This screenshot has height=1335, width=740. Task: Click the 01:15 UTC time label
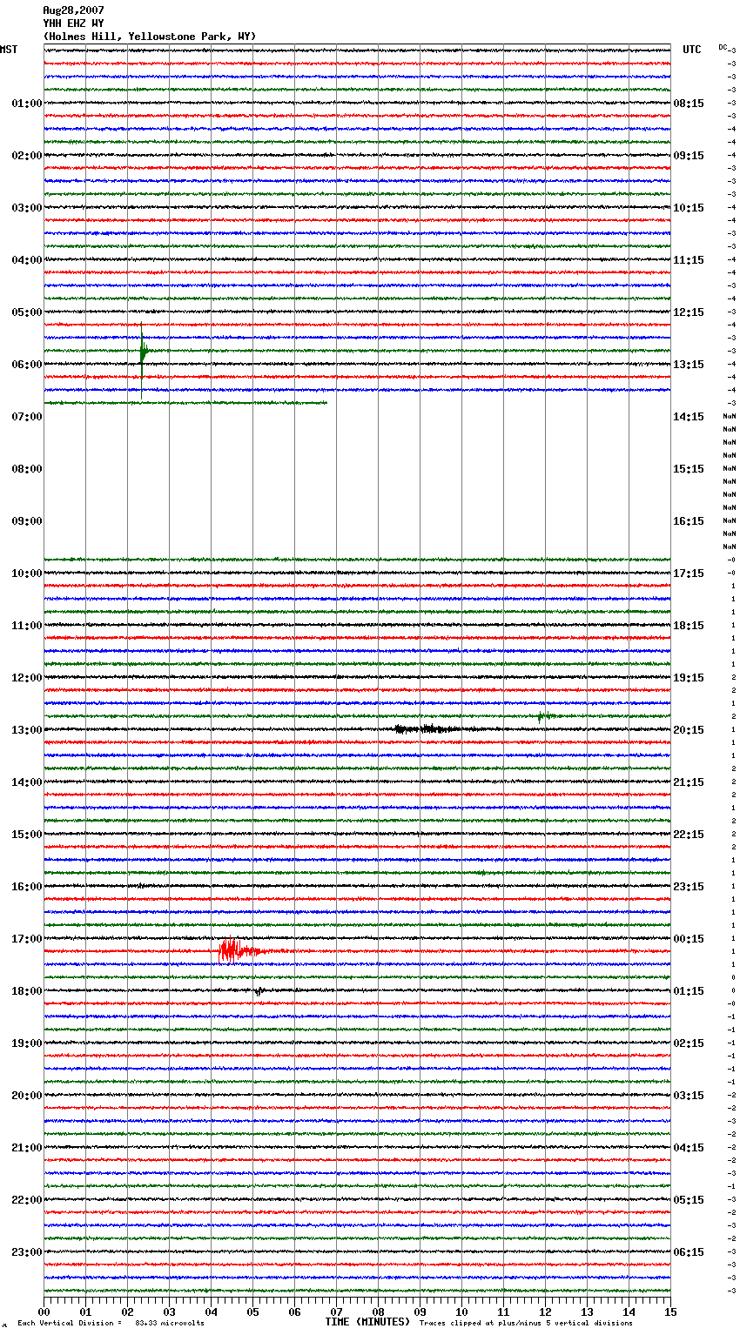(689, 991)
